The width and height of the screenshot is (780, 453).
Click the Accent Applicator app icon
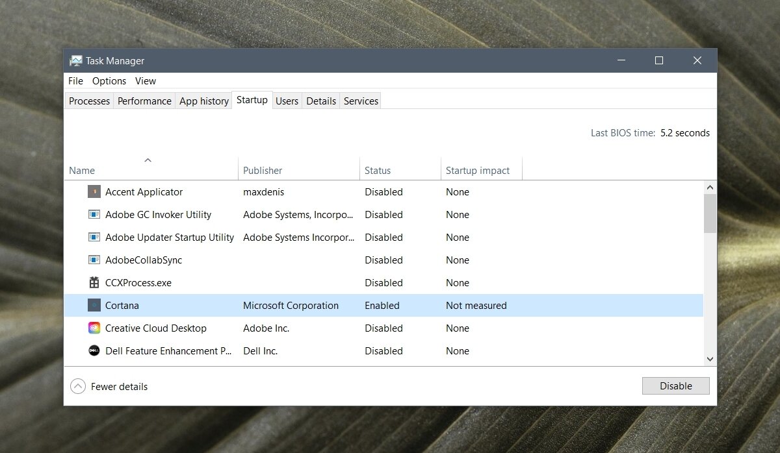click(x=94, y=192)
